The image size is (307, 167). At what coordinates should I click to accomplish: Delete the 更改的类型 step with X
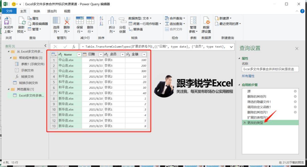click(244, 123)
